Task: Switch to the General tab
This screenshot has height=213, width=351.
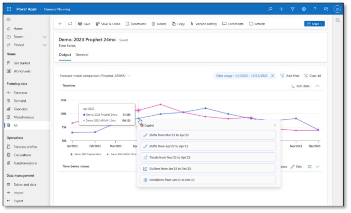Action: (x=82, y=55)
